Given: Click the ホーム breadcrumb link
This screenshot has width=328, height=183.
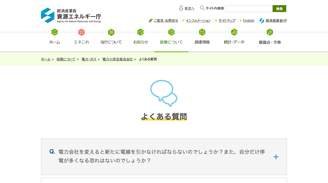Looking at the screenshot, I should coord(46,59).
